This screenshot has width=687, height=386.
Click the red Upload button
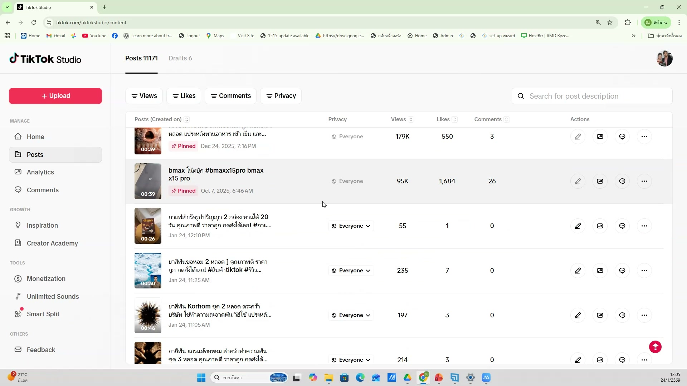coord(55,96)
